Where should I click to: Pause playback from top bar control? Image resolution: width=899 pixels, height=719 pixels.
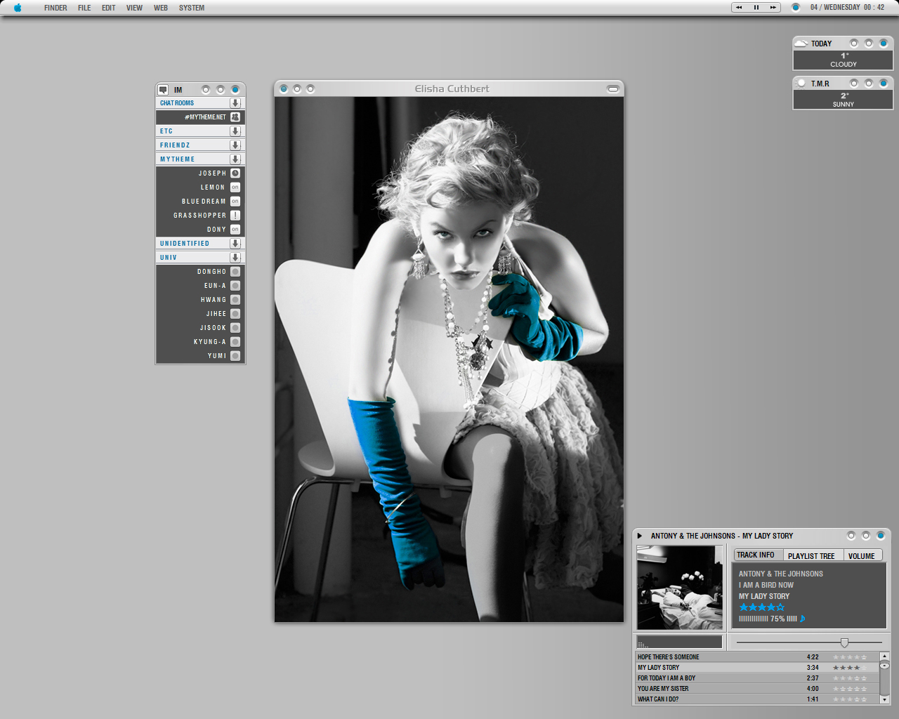tap(756, 8)
